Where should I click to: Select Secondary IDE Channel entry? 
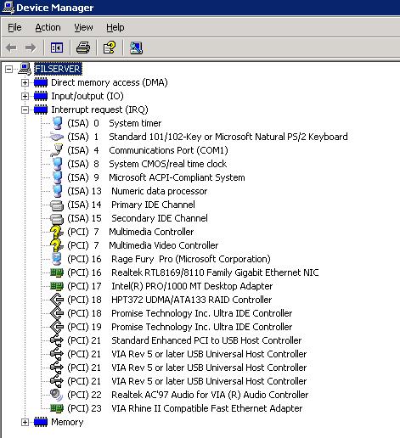point(138,218)
